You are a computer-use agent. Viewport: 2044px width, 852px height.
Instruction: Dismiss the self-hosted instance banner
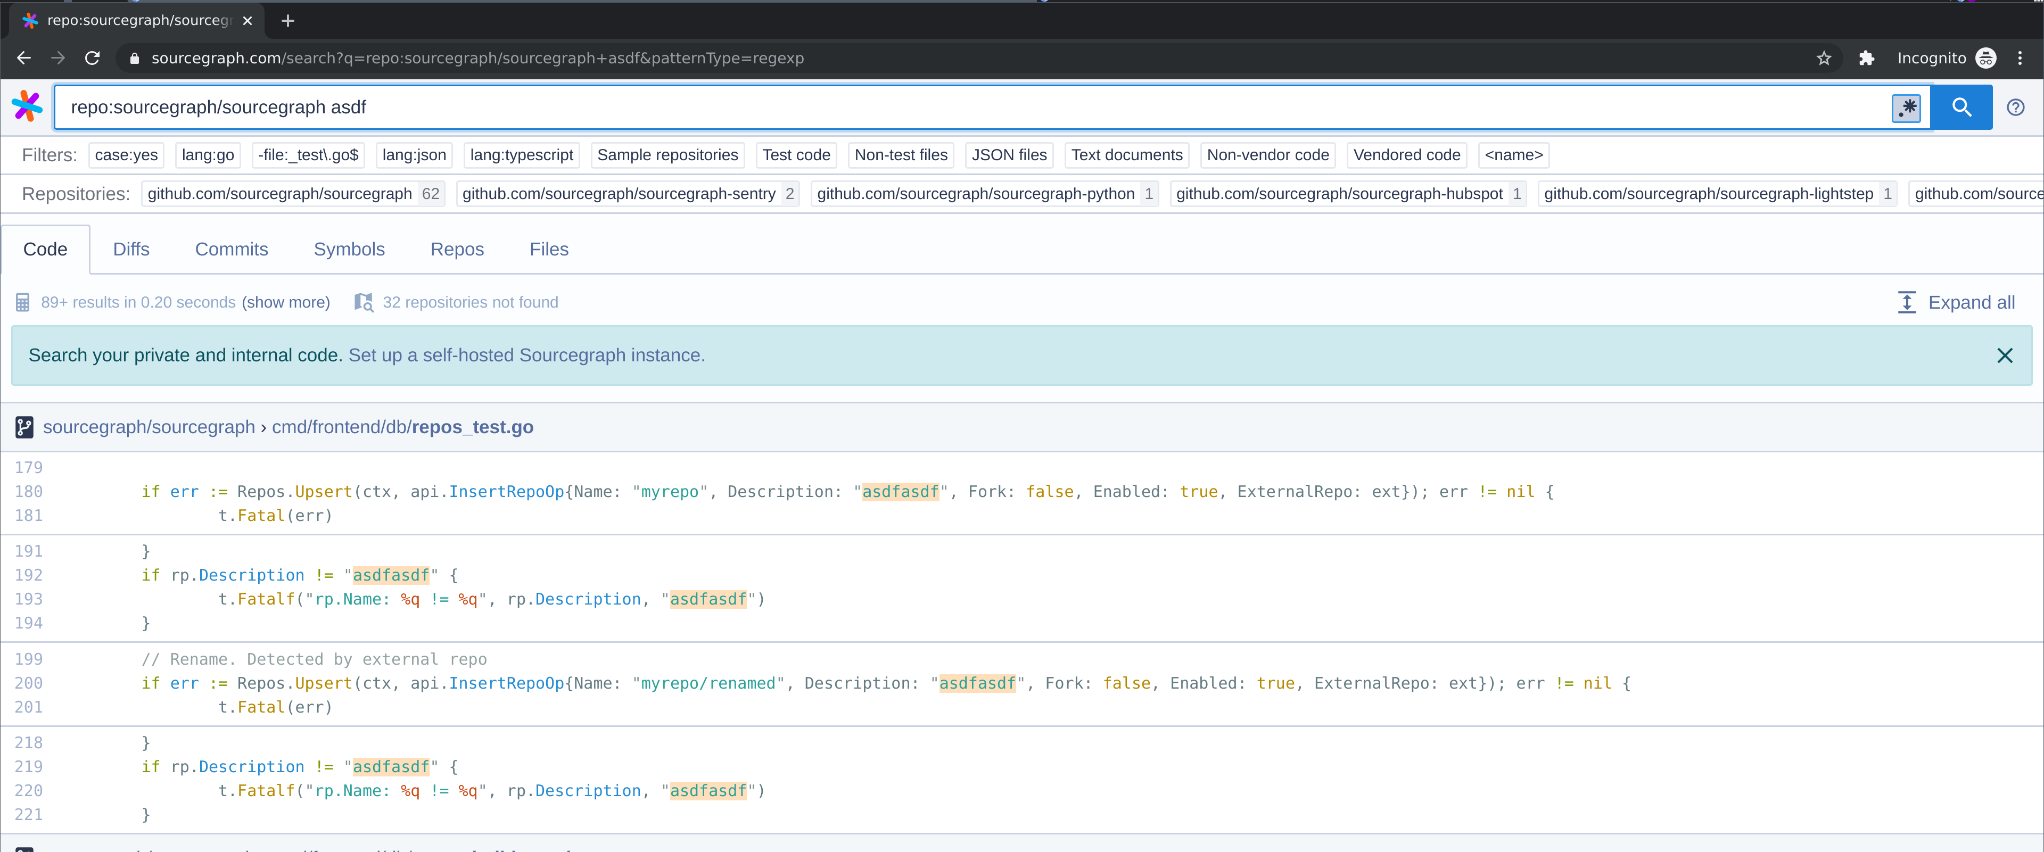[2004, 355]
